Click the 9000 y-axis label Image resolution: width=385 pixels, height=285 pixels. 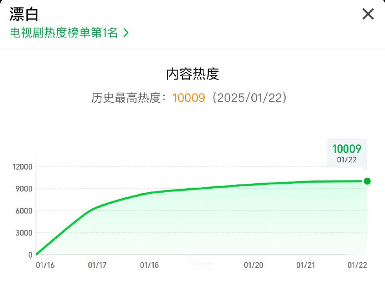coord(24,189)
